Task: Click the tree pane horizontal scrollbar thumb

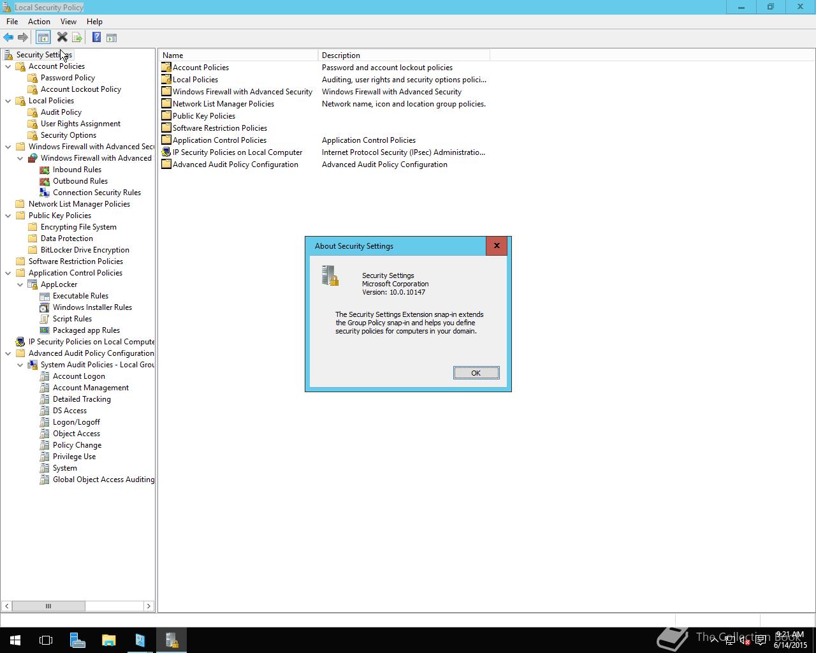Action: (48, 606)
